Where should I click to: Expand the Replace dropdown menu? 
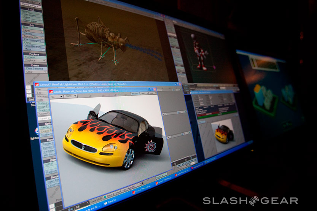35,60
